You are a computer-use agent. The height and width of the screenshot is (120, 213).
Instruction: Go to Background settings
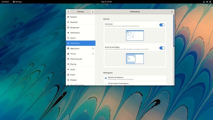[x=81, y=27]
